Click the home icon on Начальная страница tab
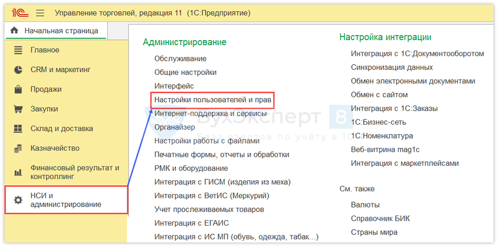 pos(14,31)
